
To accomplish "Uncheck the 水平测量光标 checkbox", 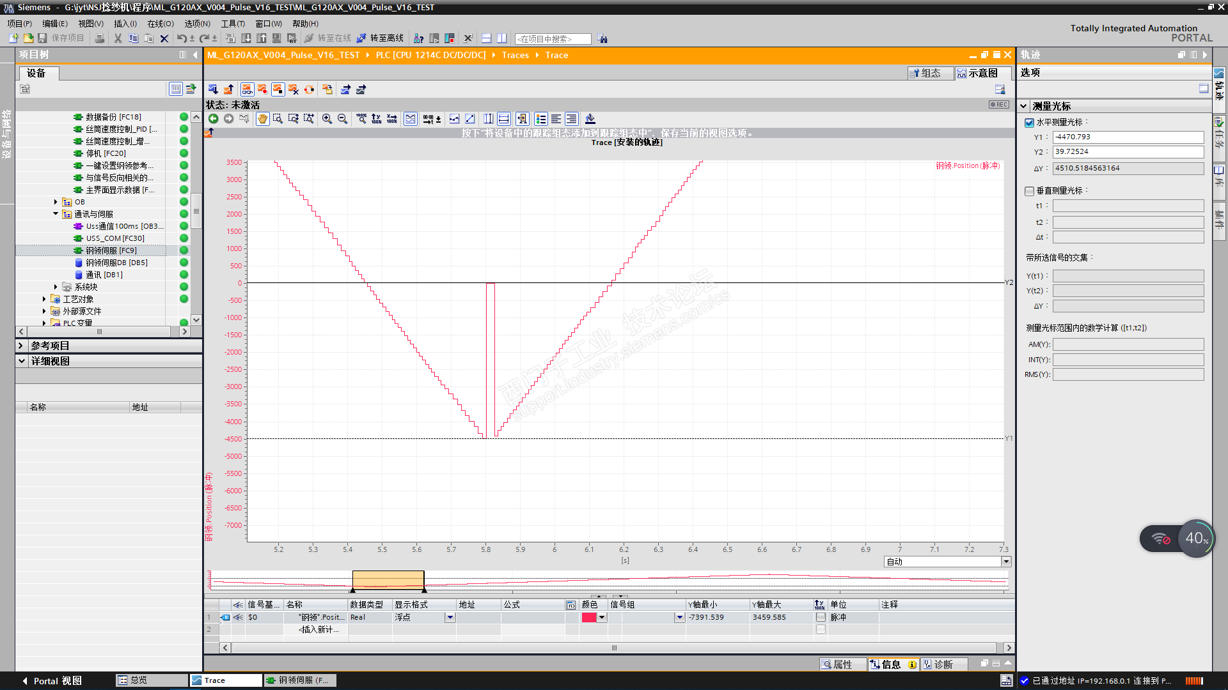I will (x=1029, y=123).
